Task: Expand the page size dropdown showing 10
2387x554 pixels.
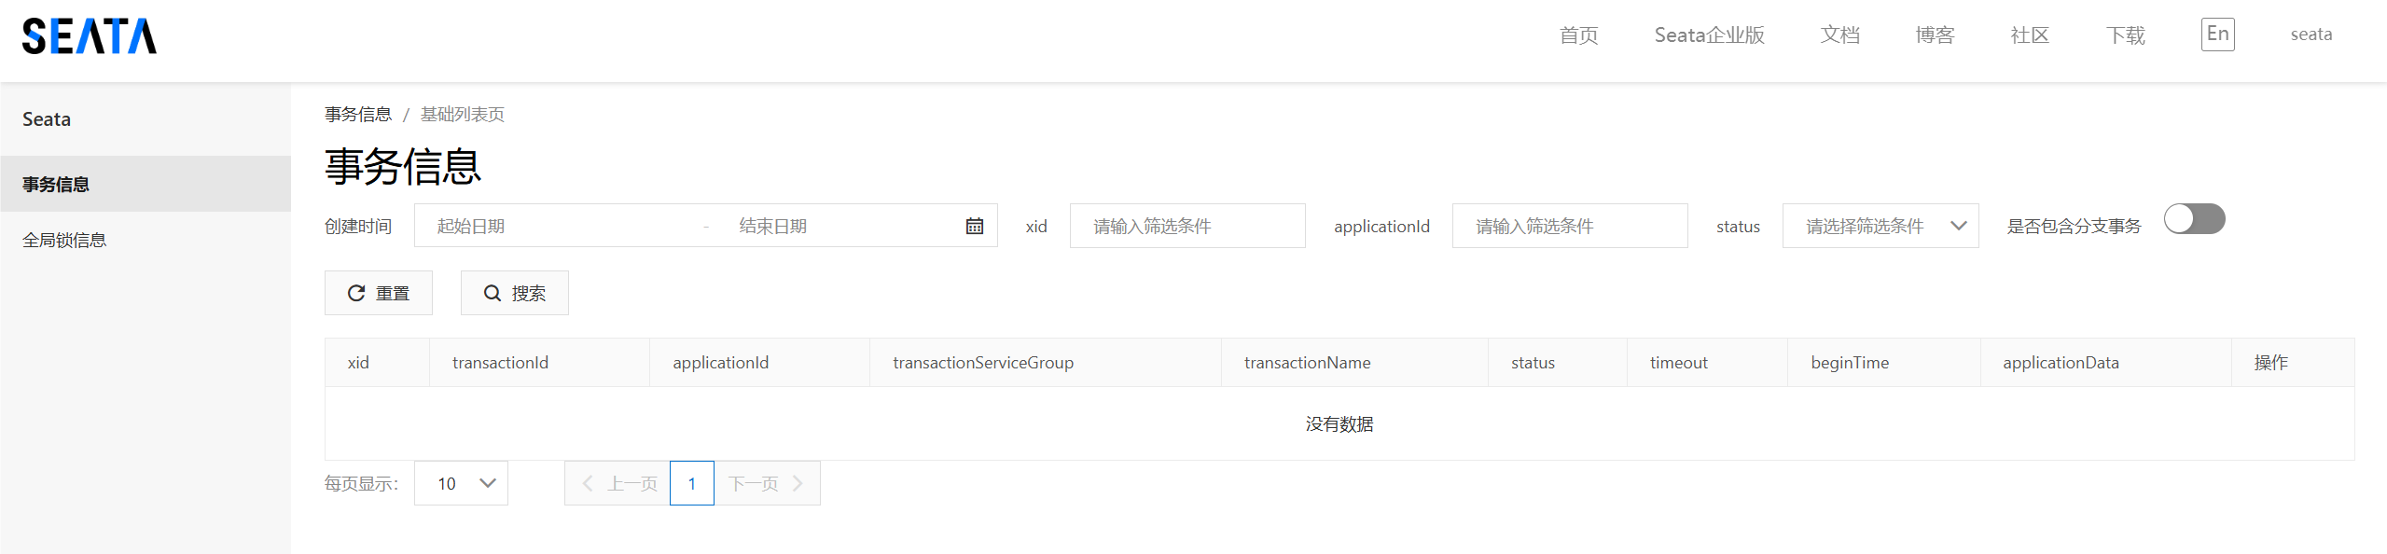Action: click(461, 483)
